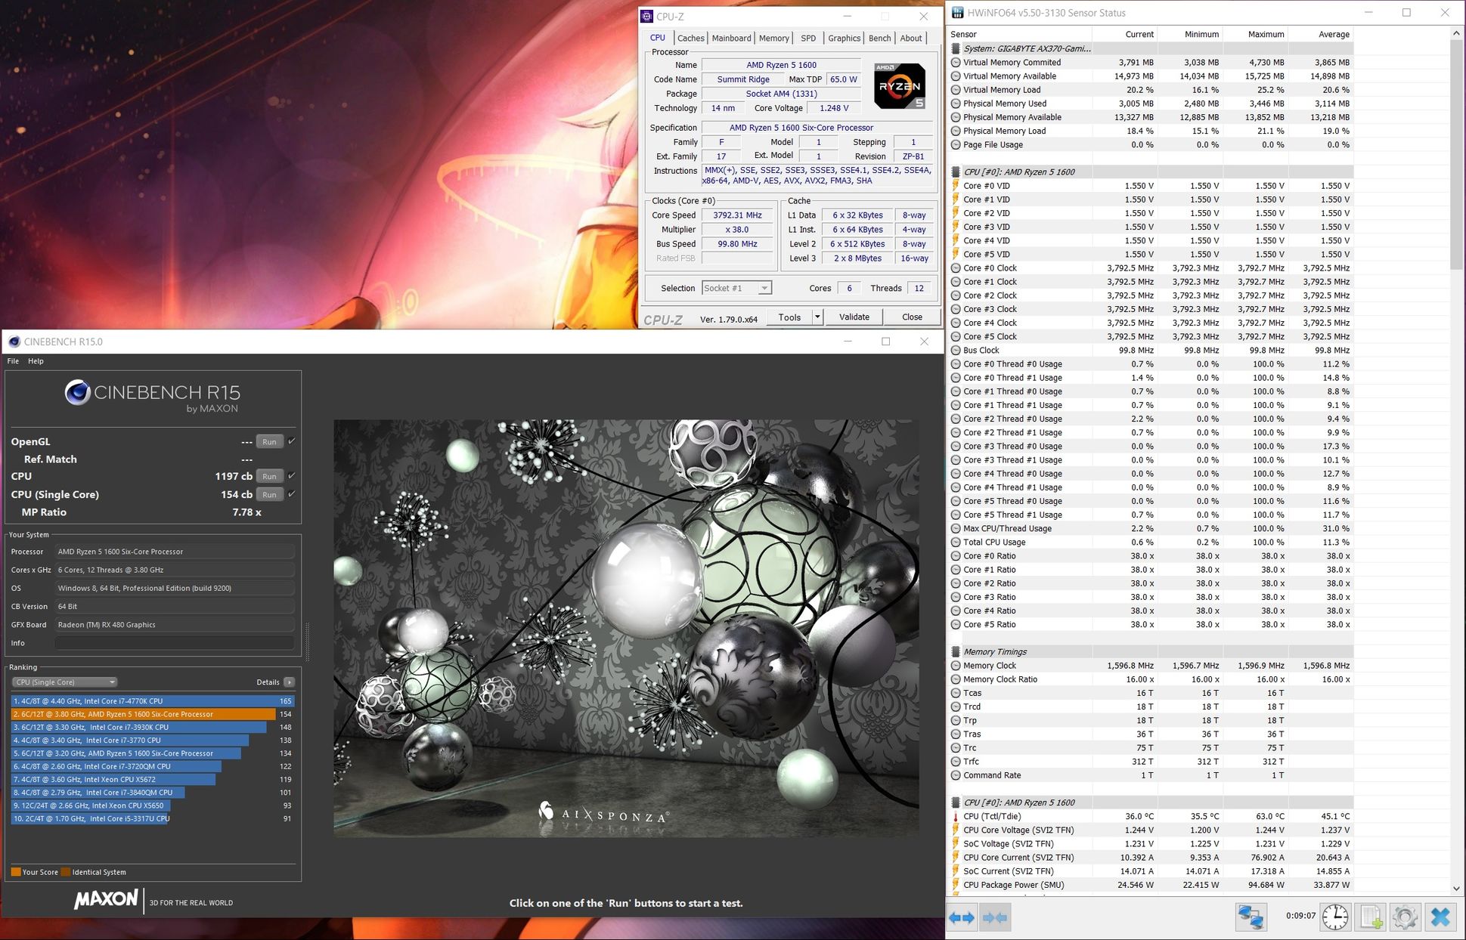The width and height of the screenshot is (1466, 940).
Task: Click Maximum column header in HWiNFO
Action: (x=1255, y=34)
